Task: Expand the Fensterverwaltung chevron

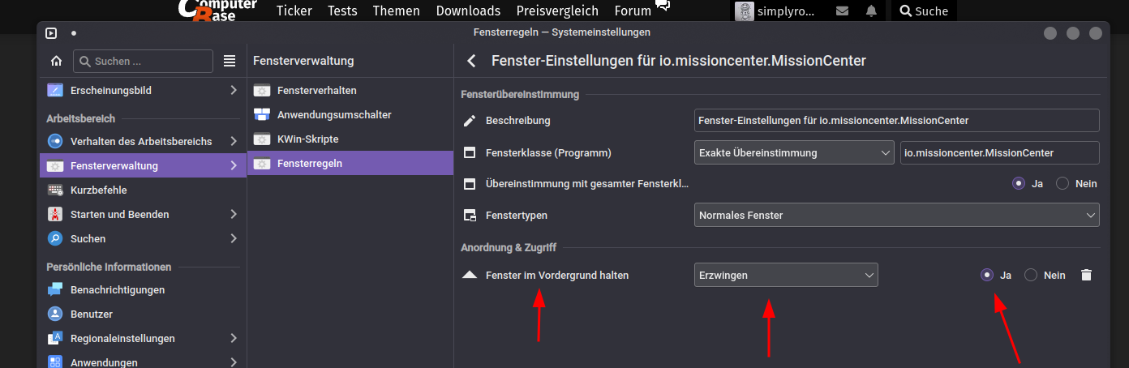Action: coord(234,165)
